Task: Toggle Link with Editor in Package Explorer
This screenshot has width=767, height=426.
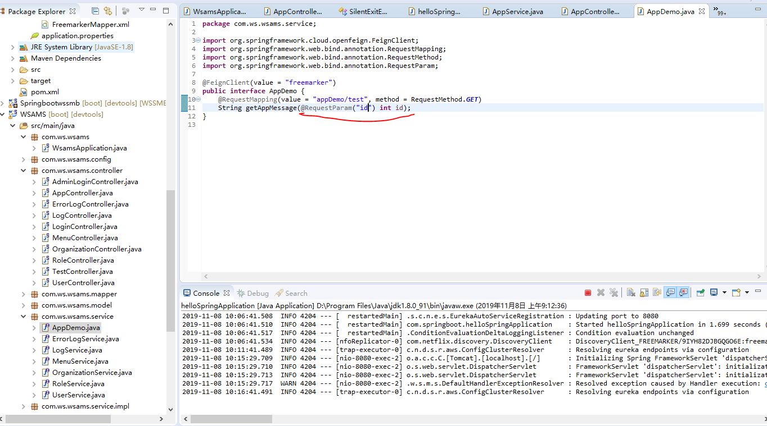Action: click(107, 10)
